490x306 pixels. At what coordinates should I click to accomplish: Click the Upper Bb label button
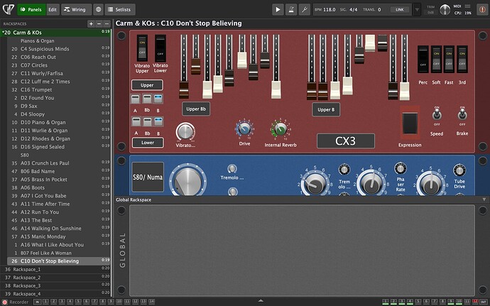point(196,109)
